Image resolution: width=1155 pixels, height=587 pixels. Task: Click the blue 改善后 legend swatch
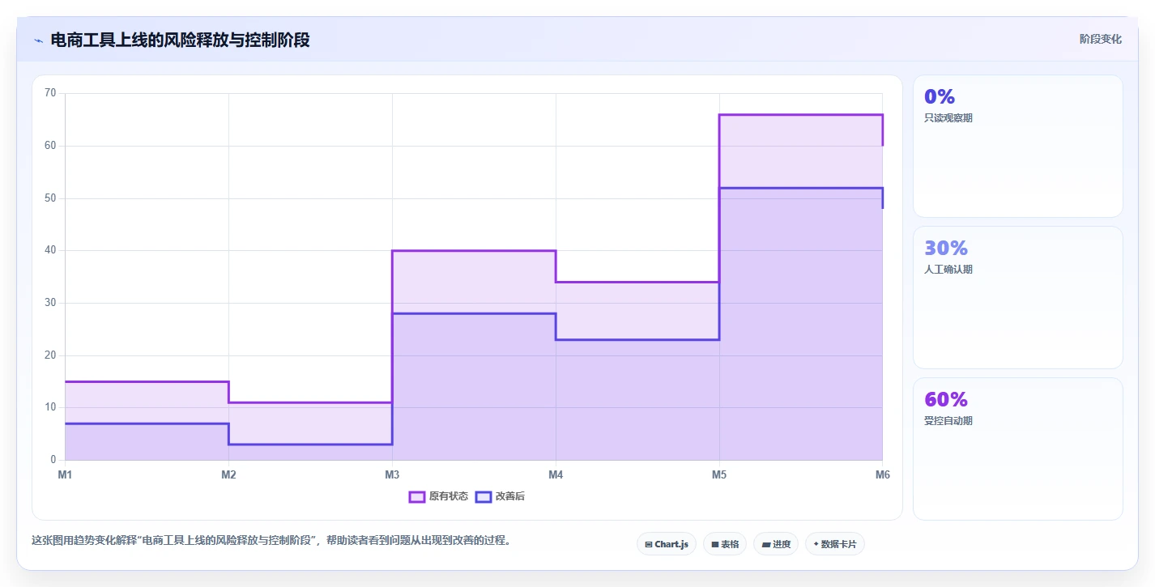[x=484, y=496]
